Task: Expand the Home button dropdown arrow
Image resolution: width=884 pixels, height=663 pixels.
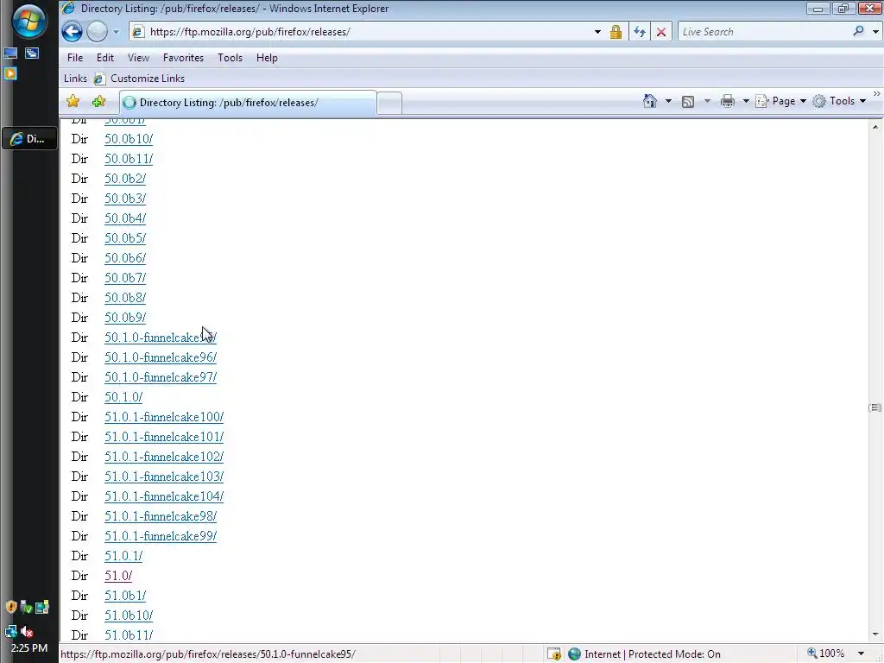Action: point(668,102)
